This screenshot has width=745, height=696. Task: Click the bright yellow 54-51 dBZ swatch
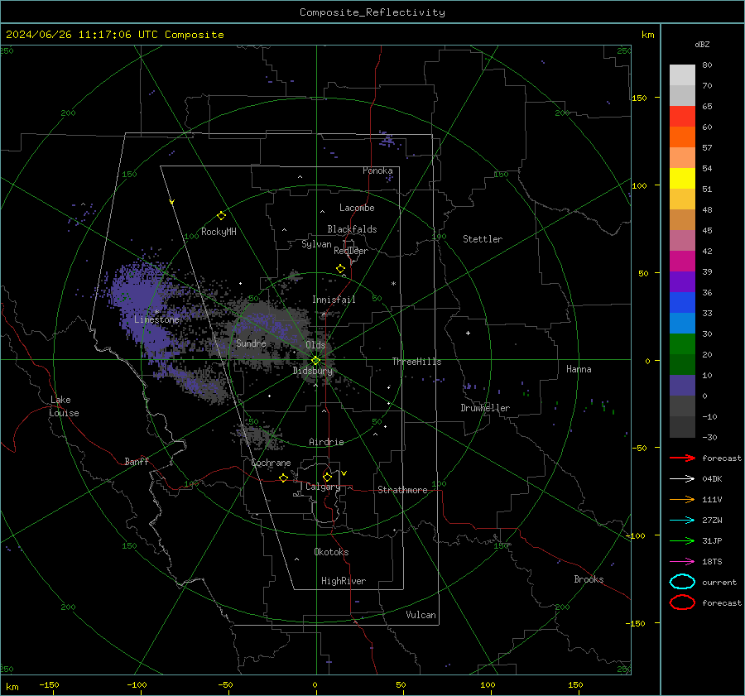[x=682, y=178]
